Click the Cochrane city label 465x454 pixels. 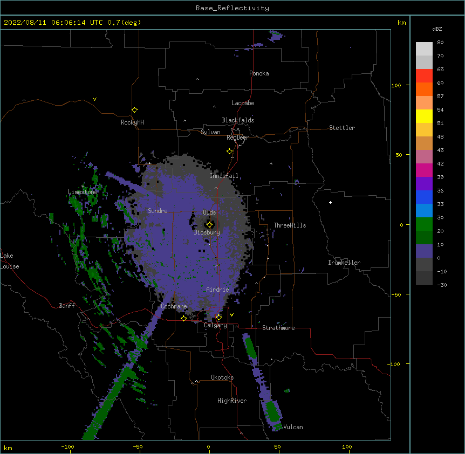point(174,306)
